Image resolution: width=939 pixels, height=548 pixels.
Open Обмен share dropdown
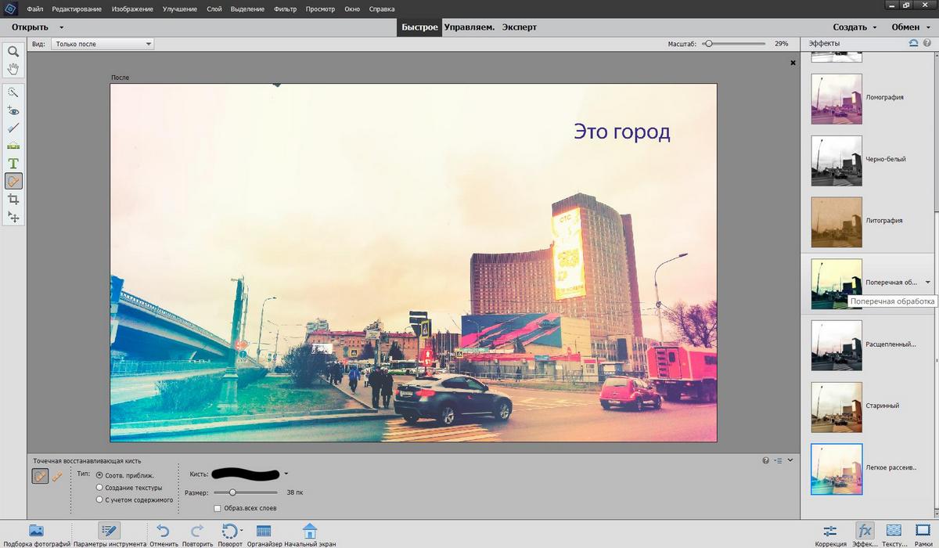click(x=911, y=27)
